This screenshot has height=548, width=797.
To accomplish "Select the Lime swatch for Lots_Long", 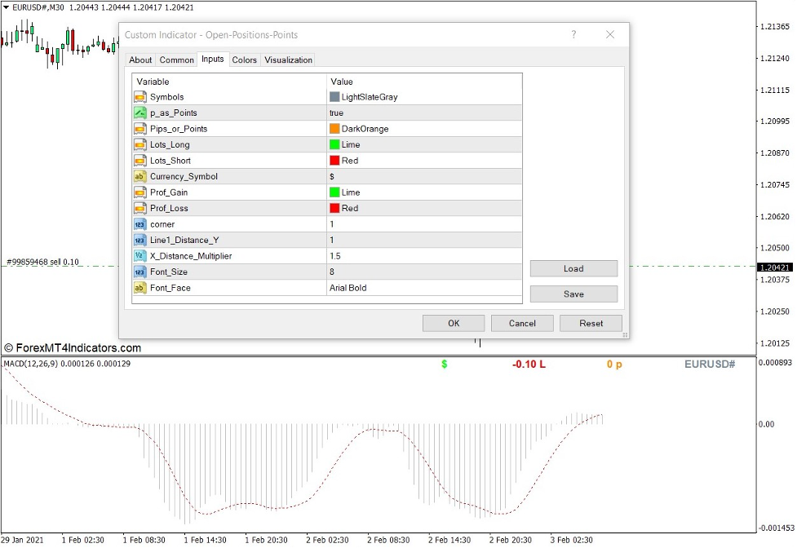I will pos(334,144).
